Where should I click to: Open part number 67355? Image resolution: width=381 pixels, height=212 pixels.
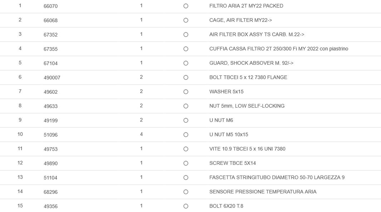(x=50, y=49)
